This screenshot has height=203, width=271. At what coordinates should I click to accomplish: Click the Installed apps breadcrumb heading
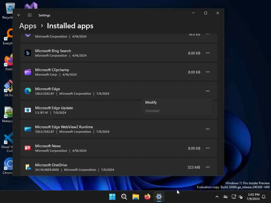70,26
